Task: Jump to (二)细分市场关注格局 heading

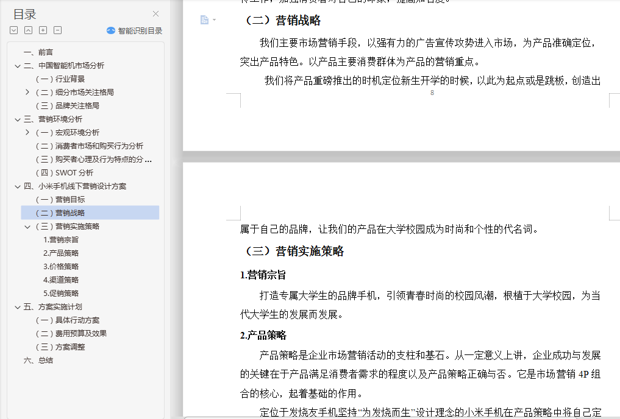Action: pos(75,93)
